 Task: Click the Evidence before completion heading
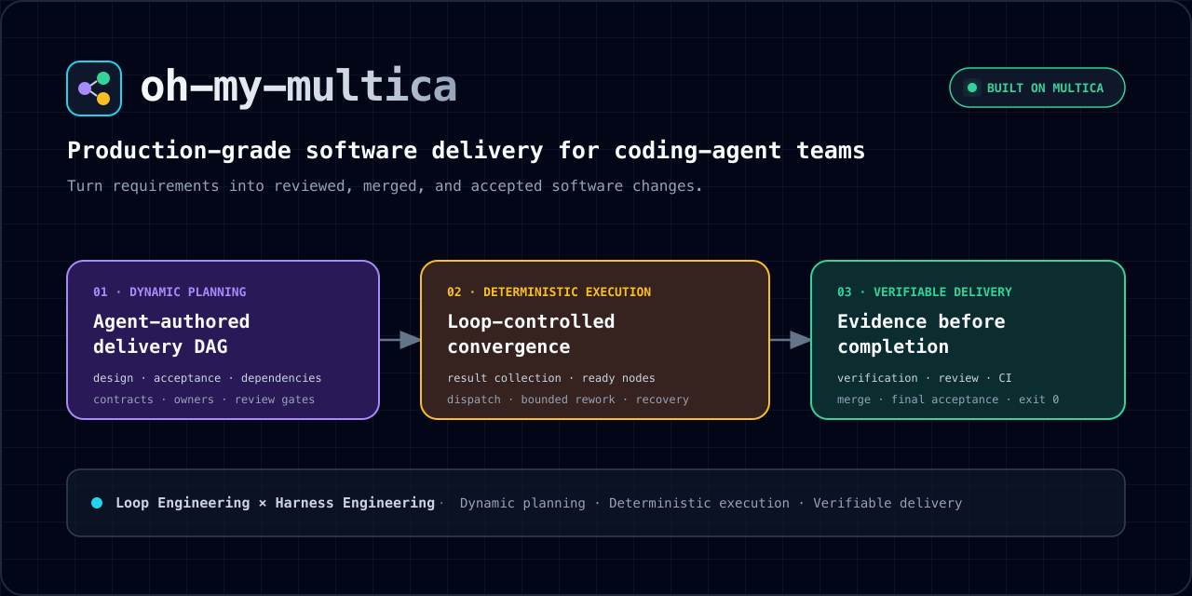[x=921, y=334]
